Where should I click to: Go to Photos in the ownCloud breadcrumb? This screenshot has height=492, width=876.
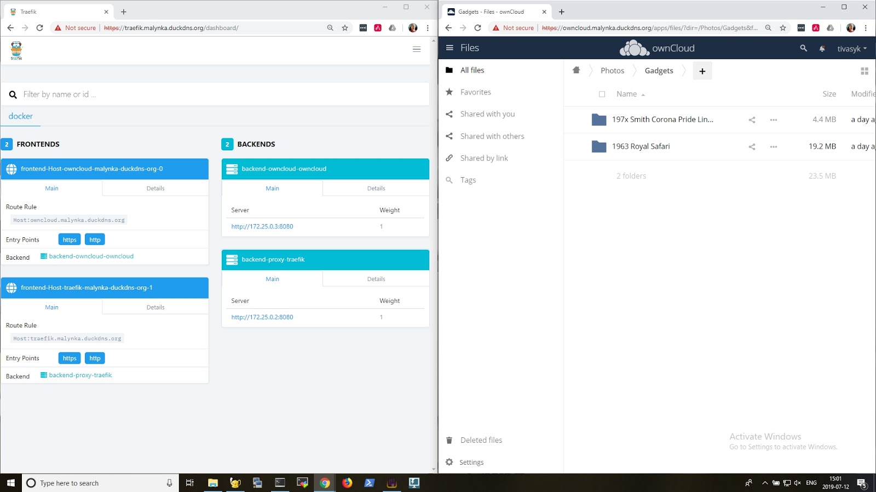tap(612, 71)
